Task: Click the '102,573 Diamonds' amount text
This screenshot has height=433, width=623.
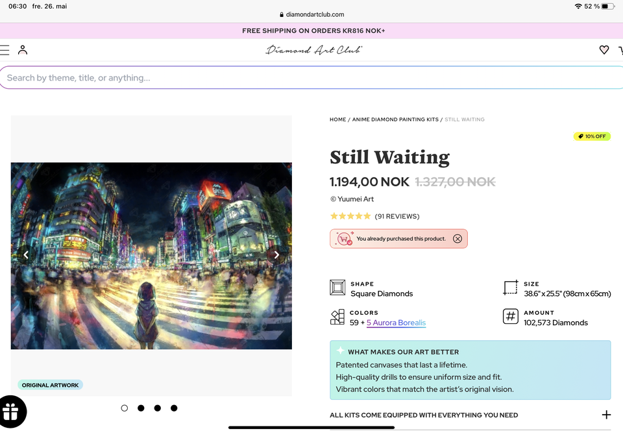Action: 556,323
